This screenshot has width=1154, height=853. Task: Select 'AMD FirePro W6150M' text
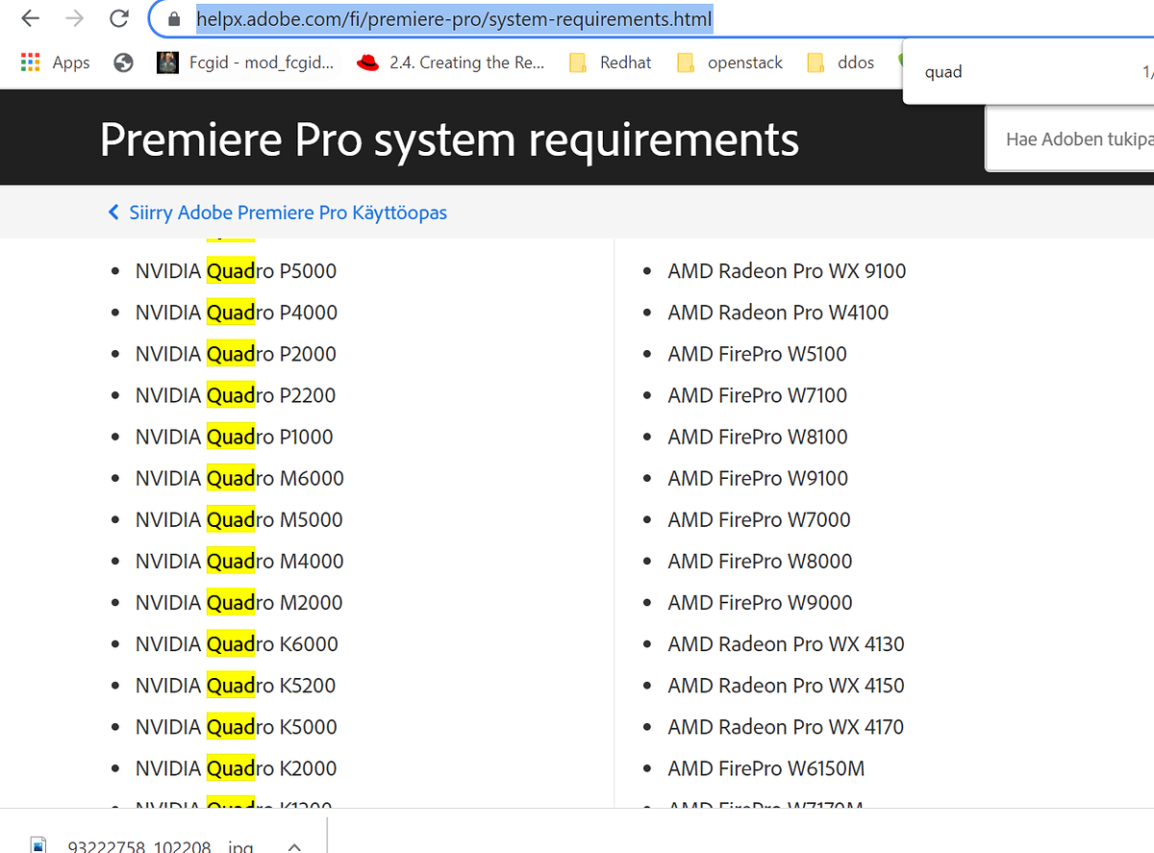(x=765, y=767)
